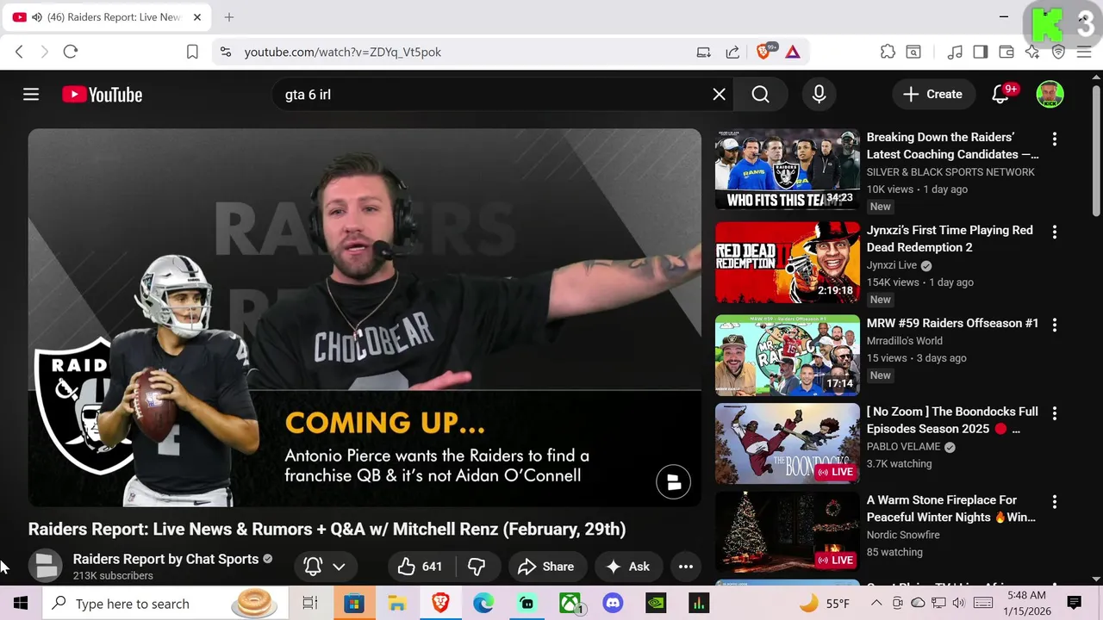The height and width of the screenshot is (620, 1103).
Task: Open MRW #59 Raiders Offseason thumbnail
Action: tap(788, 356)
